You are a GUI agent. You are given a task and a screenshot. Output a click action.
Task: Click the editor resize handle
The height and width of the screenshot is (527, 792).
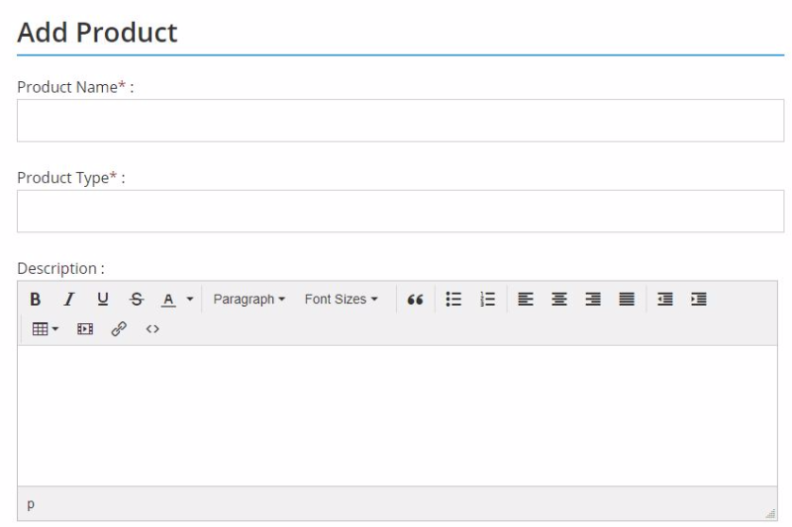tap(770, 514)
